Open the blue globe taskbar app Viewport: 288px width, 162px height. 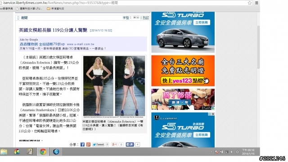click(56, 152)
